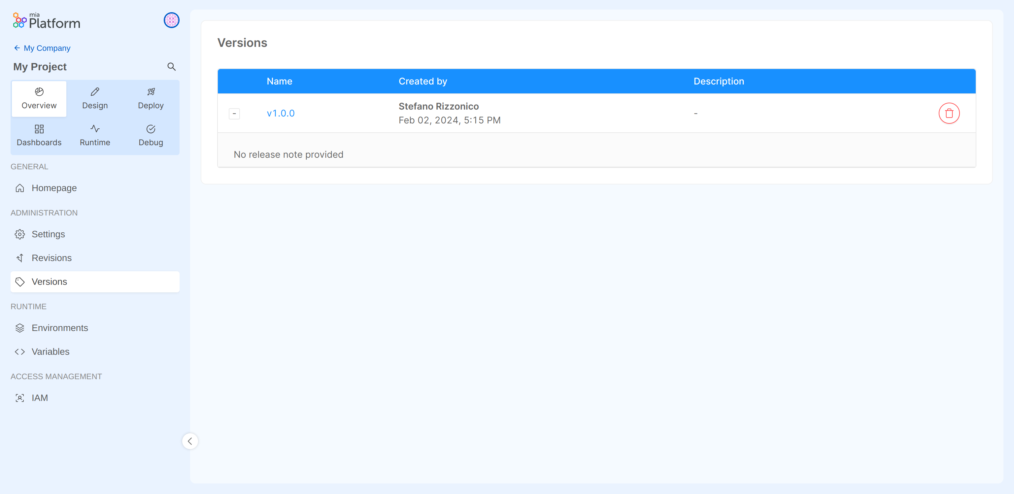Viewport: 1014px width, 494px height.
Task: Click the Overview pie chart icon
Action: [39, 91]
